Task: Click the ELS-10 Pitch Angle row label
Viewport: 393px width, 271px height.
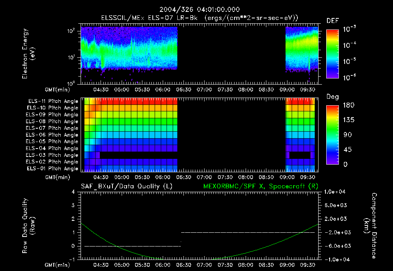Action: coord(53,108)
